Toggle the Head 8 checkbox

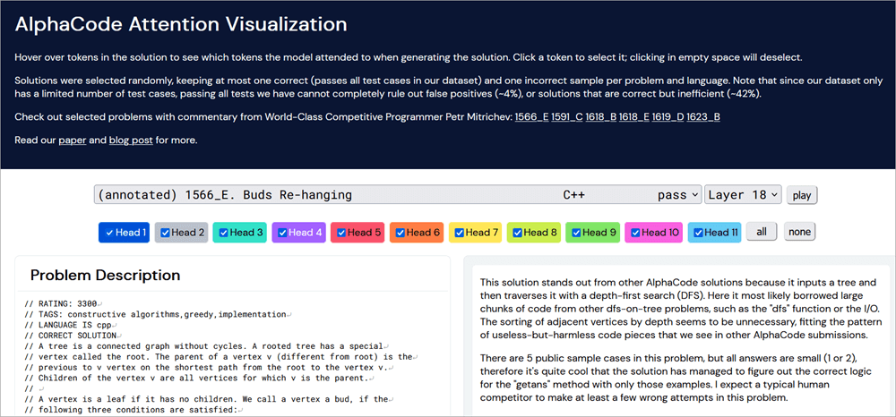click(x=518, y=233)
